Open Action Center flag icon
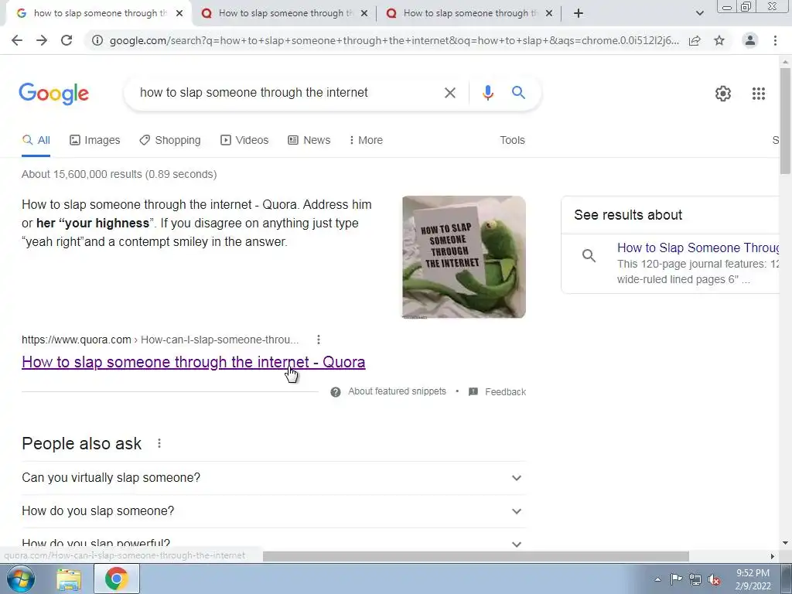792x594 pixels. coord(676,579)
